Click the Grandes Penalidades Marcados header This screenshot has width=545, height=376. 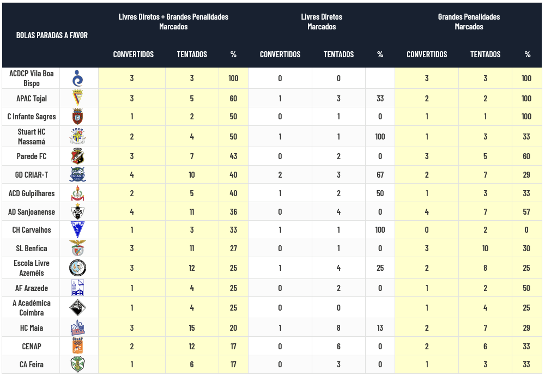pos(469,22)
